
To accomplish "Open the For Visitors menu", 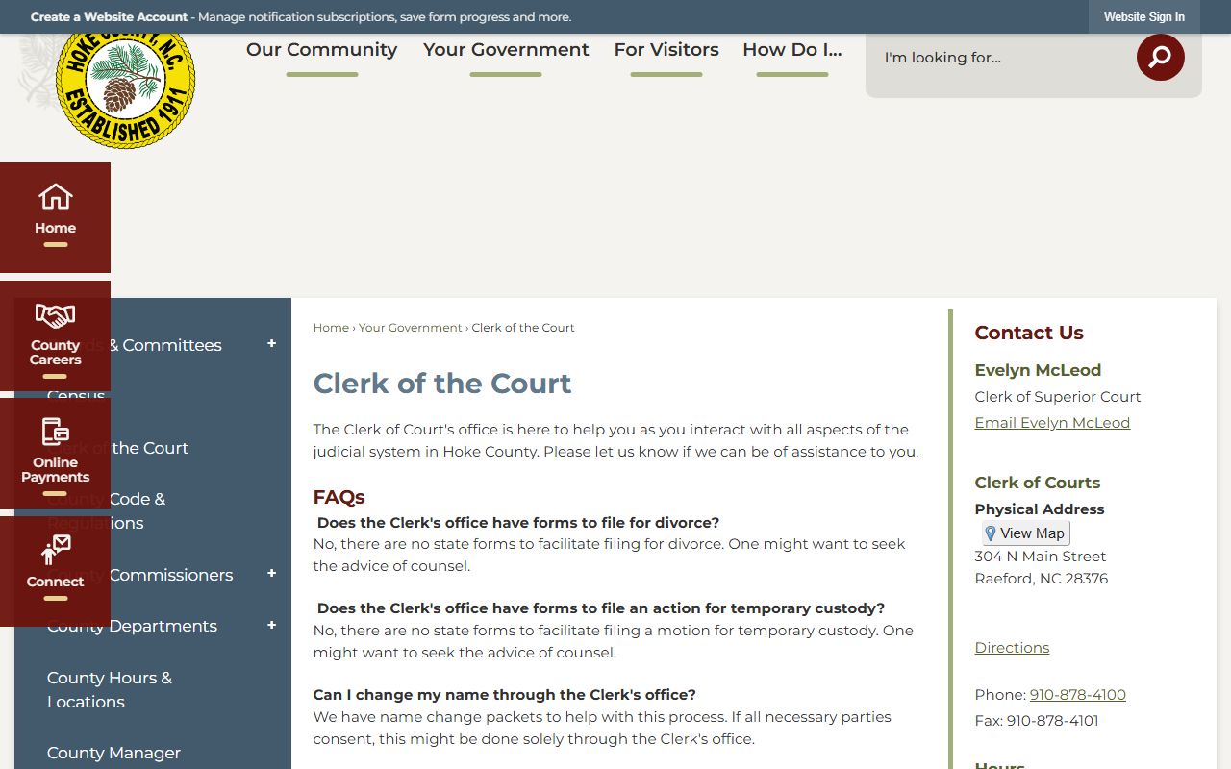I will 666,50.
